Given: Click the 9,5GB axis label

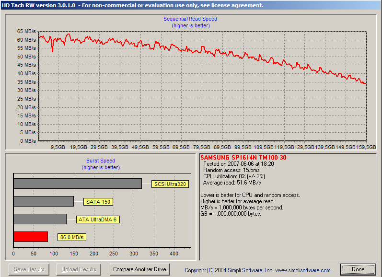Looking at the screenshot, I should point(58,147).
